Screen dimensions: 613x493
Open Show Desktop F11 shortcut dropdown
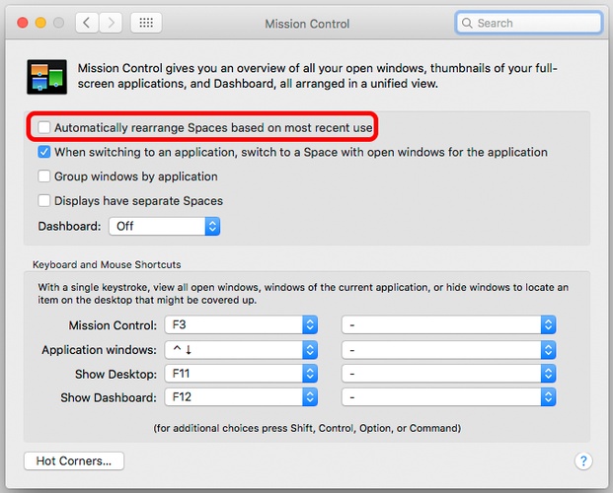[241, 374]
